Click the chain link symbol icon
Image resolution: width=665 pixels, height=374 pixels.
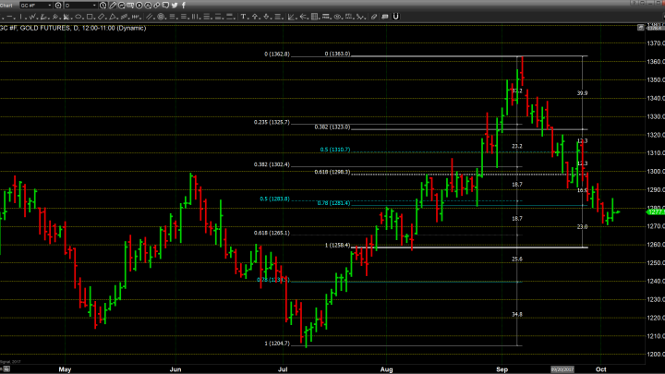[x=156, y=6]
